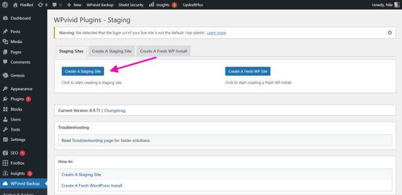The height and width of the screenshot is (195, 402).
Task: Open the Media menu label in sidebar
Action: (16, 41)
